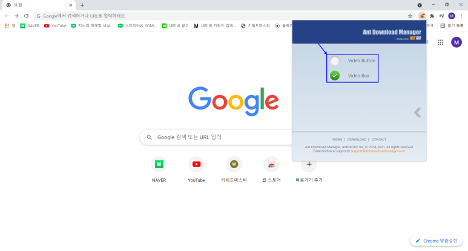Image resolution: width=468 pixels, height=251 pixels.
Task: Collapse the panel with the left chevron
Action: tap(417, 112)
